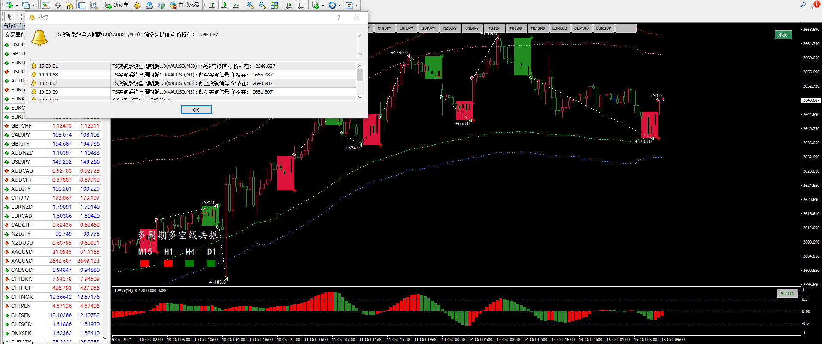Toggle chart shift icon
Image resolution: width=822 pixels, height=344 pixels.
(302, 5)
